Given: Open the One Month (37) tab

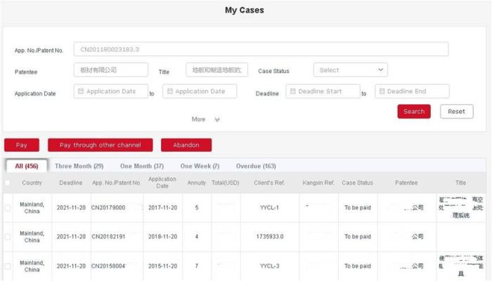Looking at the screenshot, I should tap(142, 166).
